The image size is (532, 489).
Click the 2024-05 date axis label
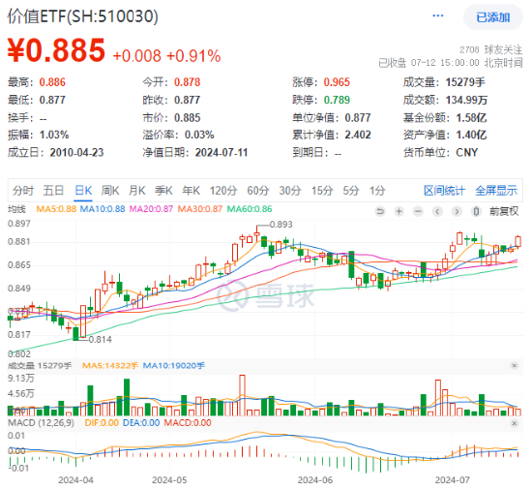tap(169, 480)
